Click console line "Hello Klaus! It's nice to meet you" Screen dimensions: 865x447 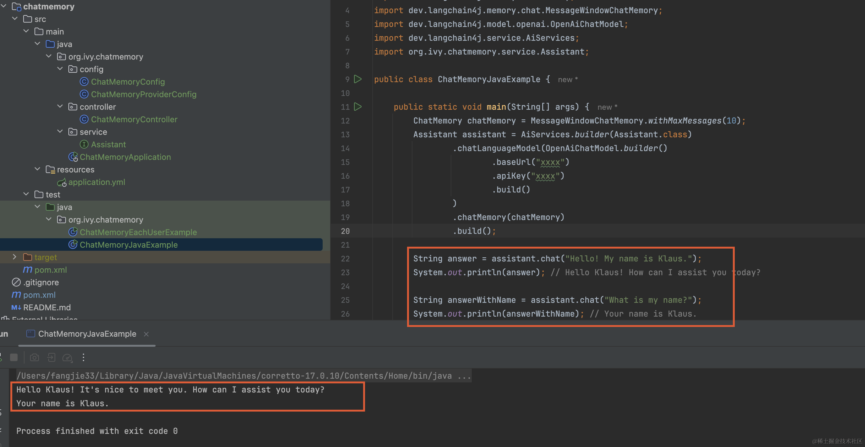pyautogui.click(x=170, y=390)
